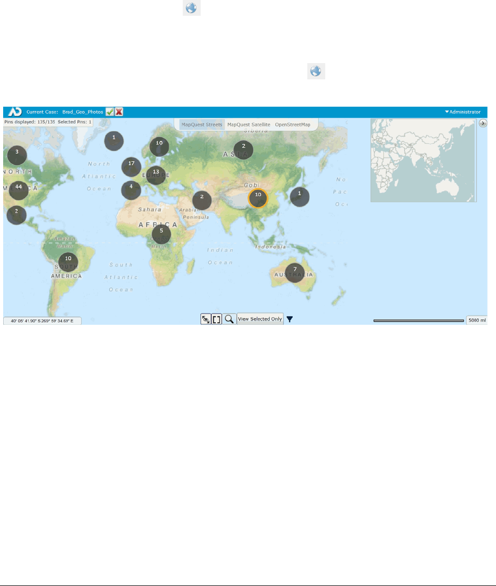Click the Pins displayed 135/135 status text
The image size is (496, 586).
[29, 122]
